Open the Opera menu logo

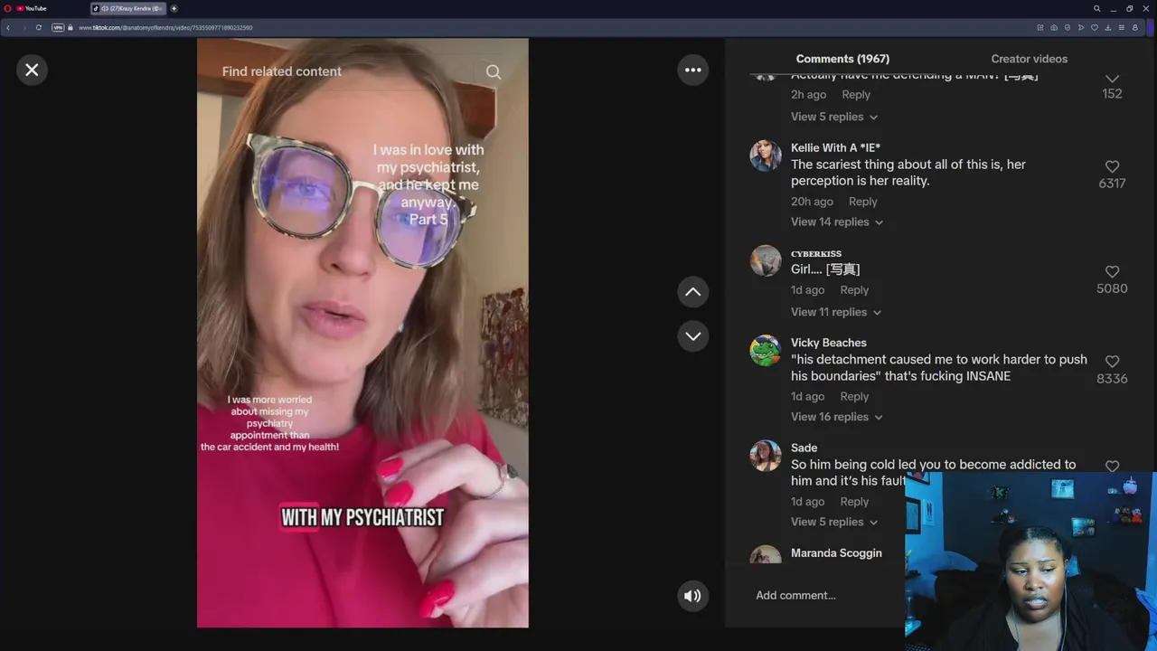click(x=7, y=8)
